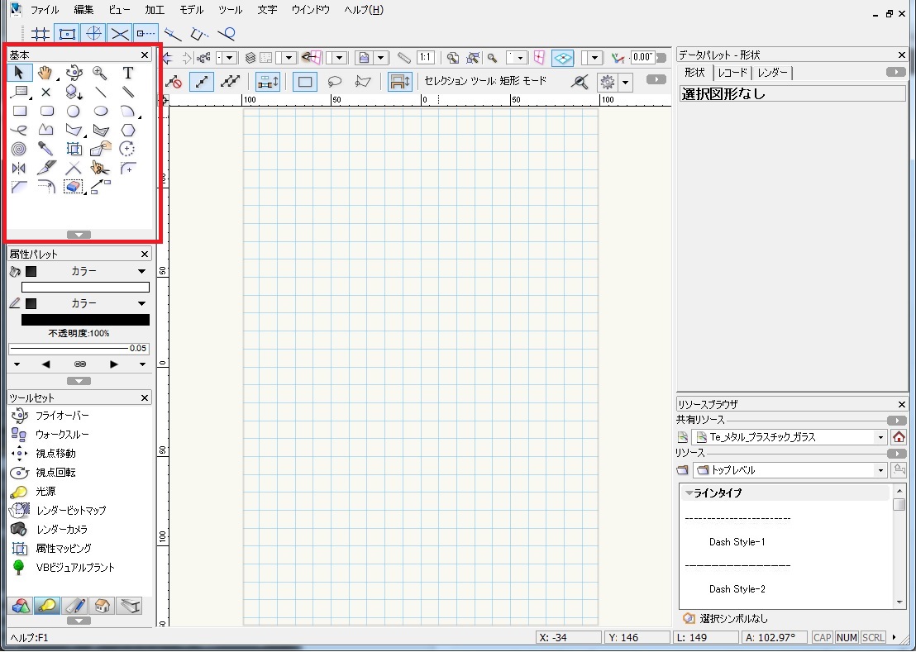Select the Pan hand tool
The image size is (916, 652).
click(45, 73)
